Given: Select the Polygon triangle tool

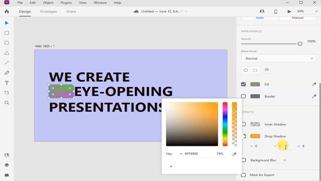Looking at the screenshot, I should coord(7,53).
